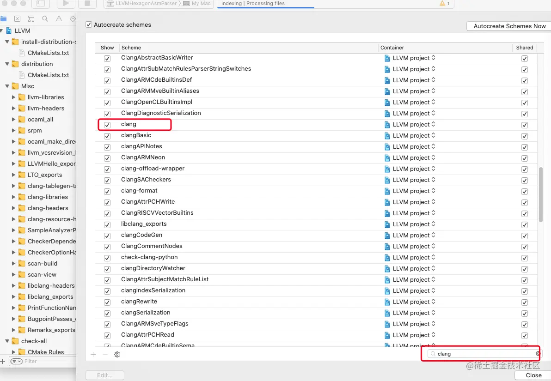Clear the clang search filter text
This screenshot has width=551, height=381.
point(538,354)
